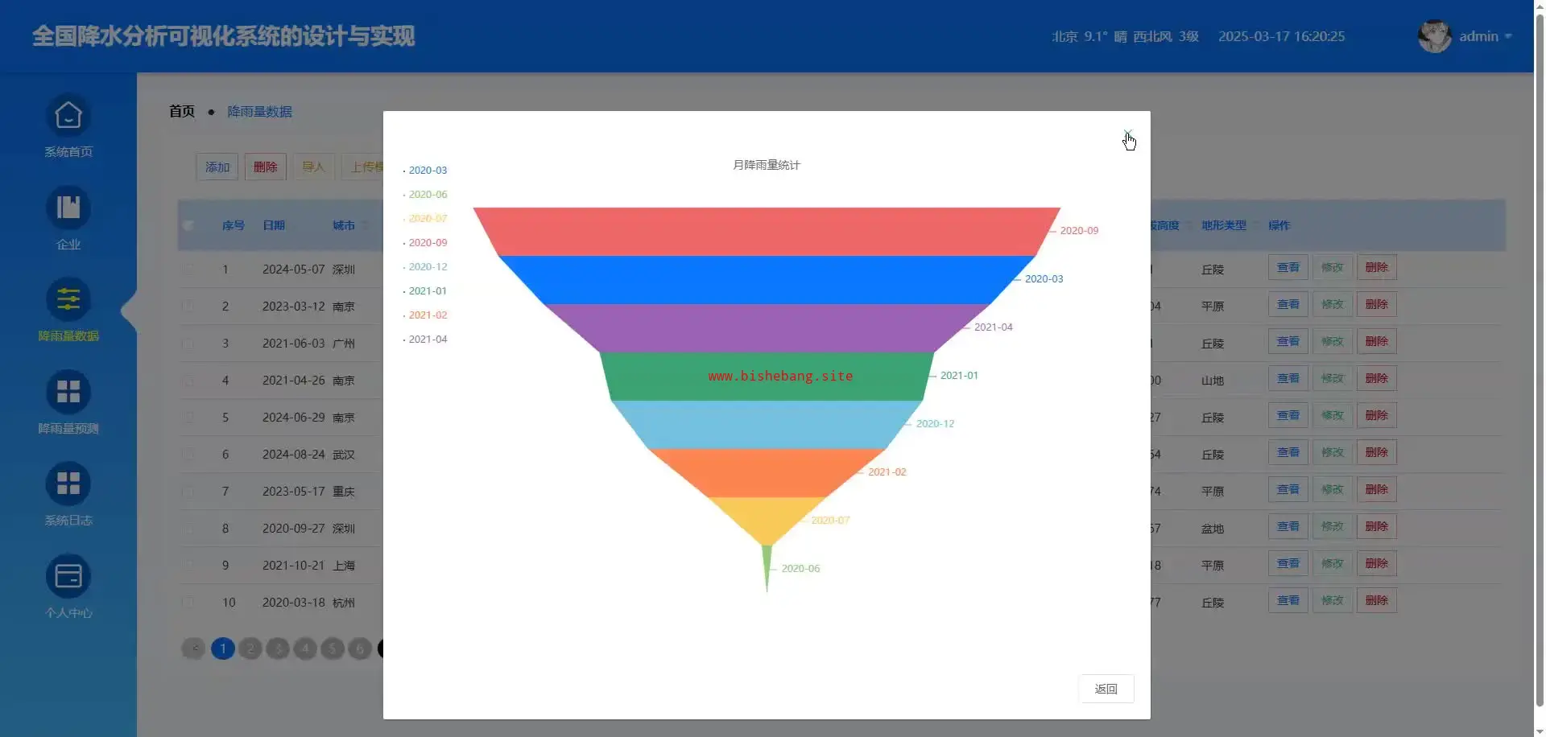Image resolution: width=1546 pixels, height=737 pixels.
Task: Click the date 2021-10-21 cell
Action: click(293, 566)
